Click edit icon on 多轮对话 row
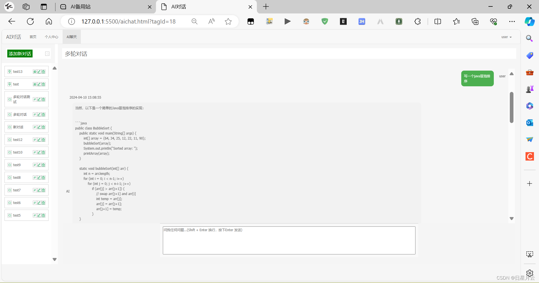Screen dimensions: 539x283 point(39,115)
